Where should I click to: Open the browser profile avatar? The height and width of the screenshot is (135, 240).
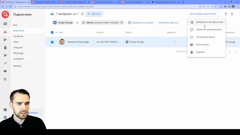coord(233,7)
